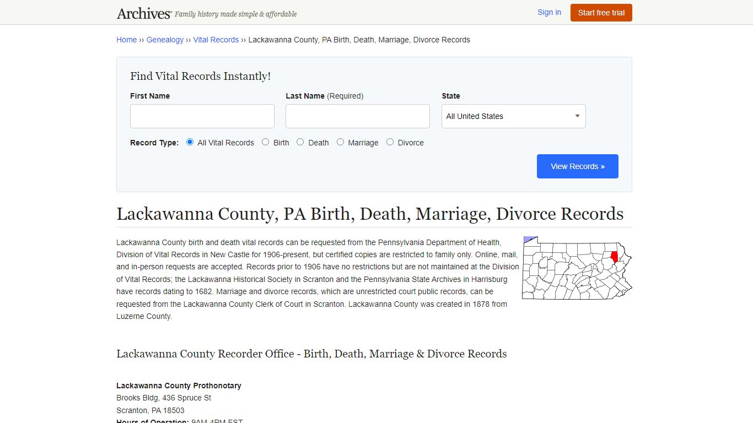This screenshot has width=753, height=423.
Task: Click the red Lackawanna County on map
Action: 614,257
